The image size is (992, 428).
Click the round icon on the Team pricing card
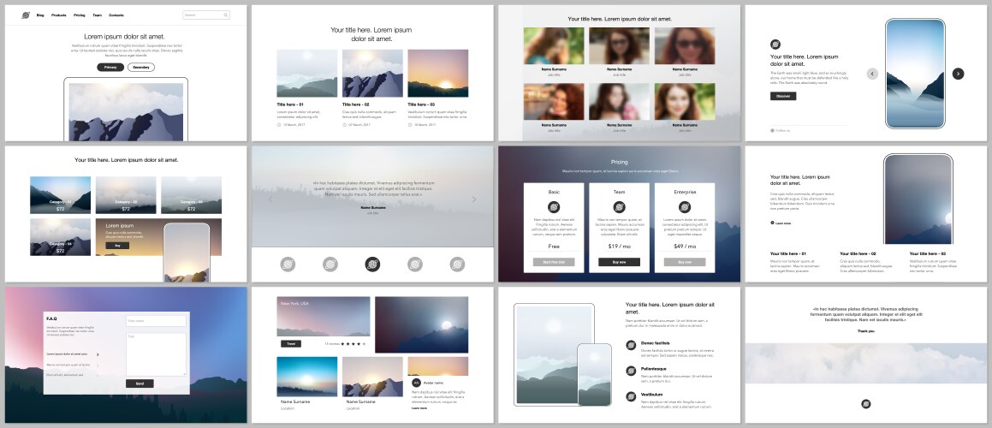coord(619,207)
